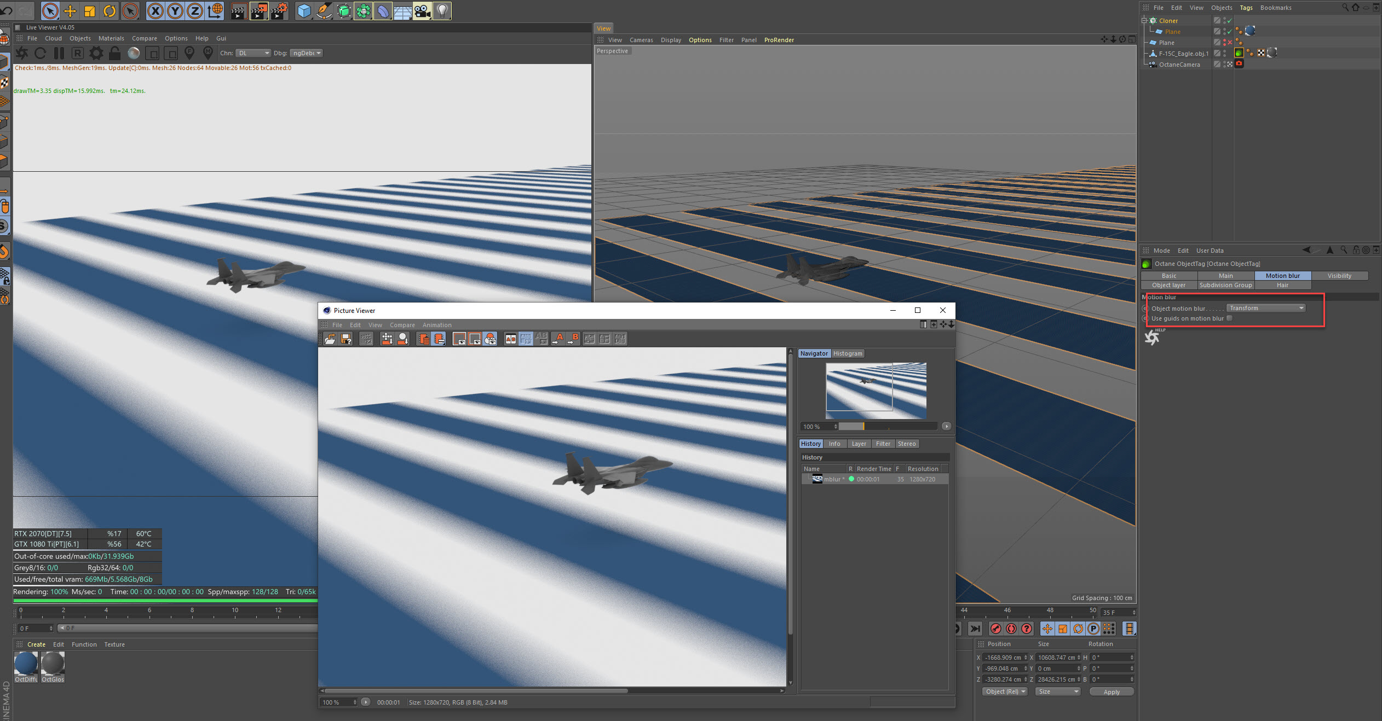Open the Histogram tab in Picture Viewer

coord(847,353)
